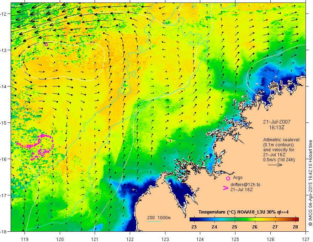The width and height of the screenshot is (313, 242).
Task: Click the '24' color bar value
Action: tap(214, 227)
